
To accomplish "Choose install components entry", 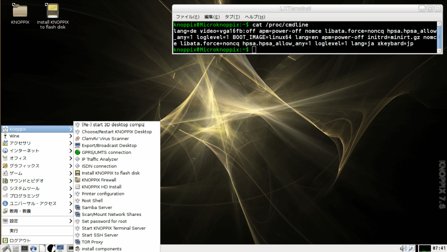I will 117,249.
